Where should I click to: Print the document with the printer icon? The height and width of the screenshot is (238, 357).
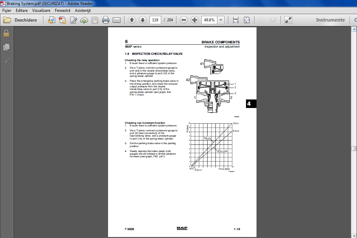(x=106, y=20)
